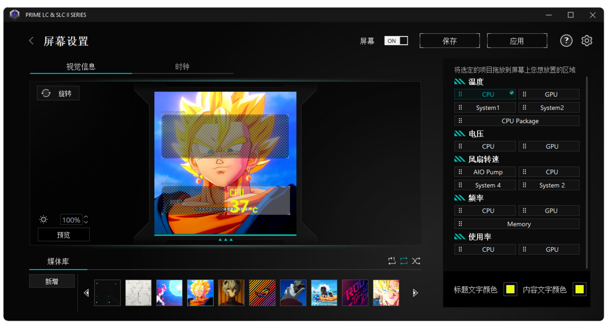
Task: Click the brightness sun icon
Action: pos(43,220)
